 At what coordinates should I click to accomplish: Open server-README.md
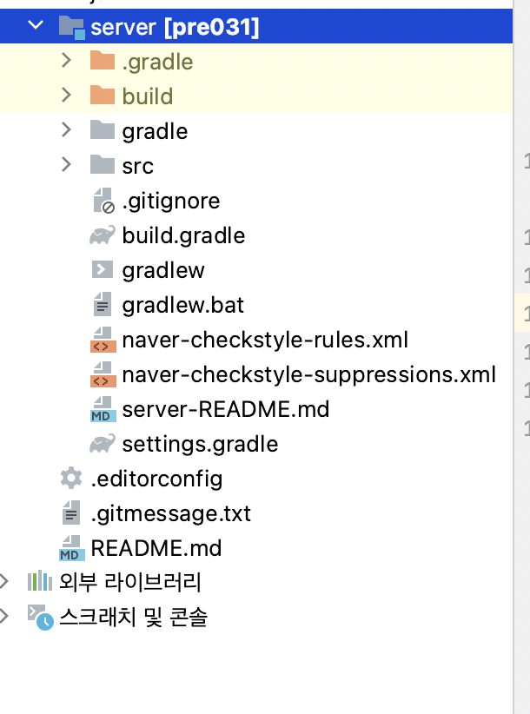(x=225, y=409)
